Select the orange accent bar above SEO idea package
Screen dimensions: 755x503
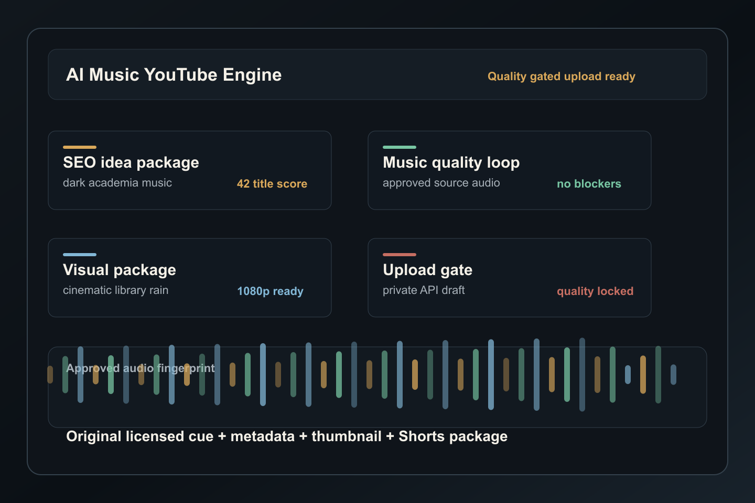click(x=80, y=147)
